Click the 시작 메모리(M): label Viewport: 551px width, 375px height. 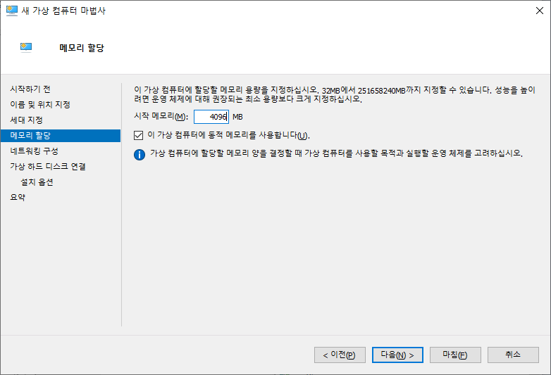[x=161, y=117]
